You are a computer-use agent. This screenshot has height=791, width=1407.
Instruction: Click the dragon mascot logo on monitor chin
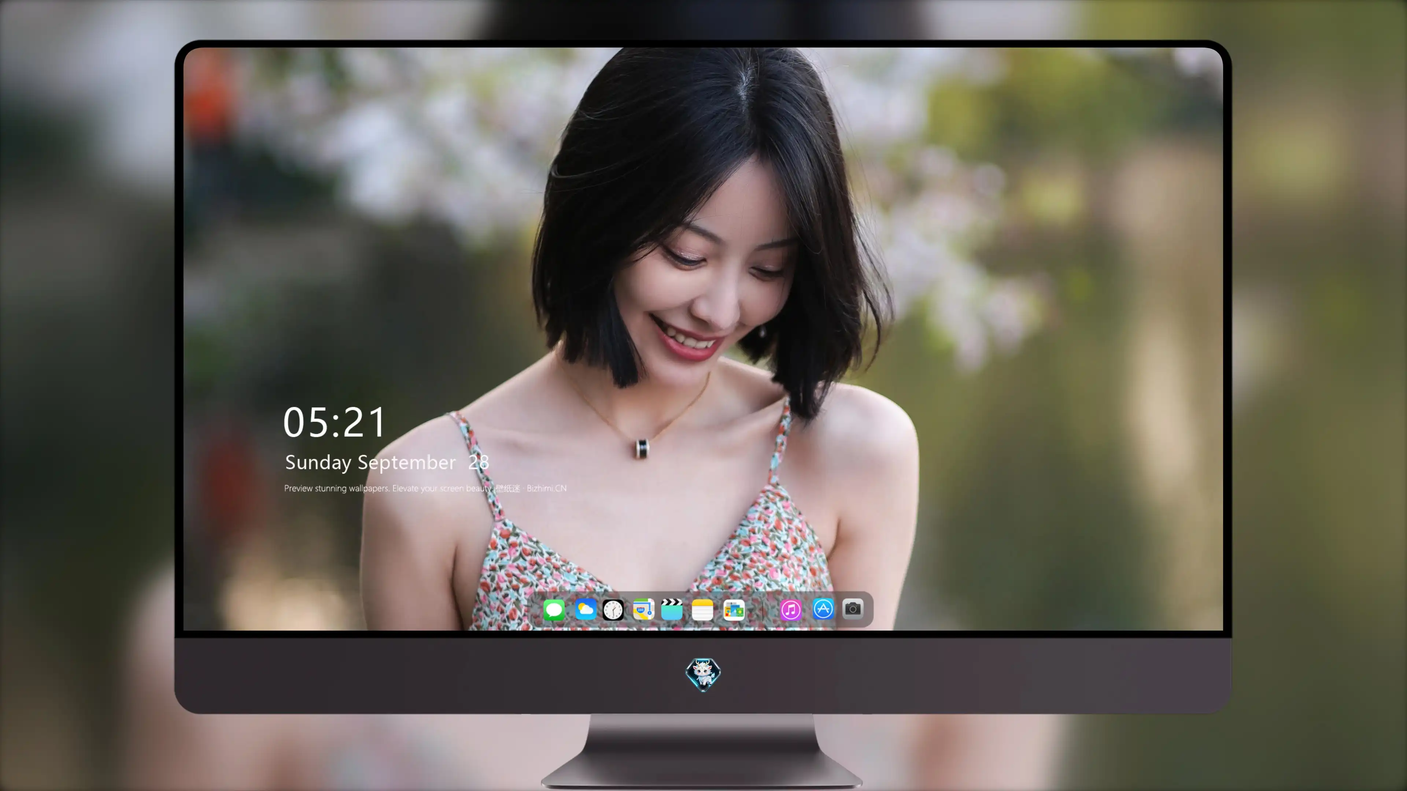pos(703,675)
